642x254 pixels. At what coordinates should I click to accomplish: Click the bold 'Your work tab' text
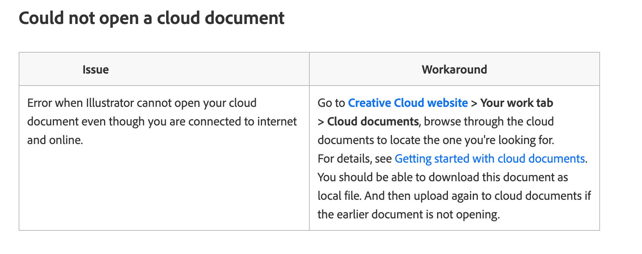(x=517, y=103)
